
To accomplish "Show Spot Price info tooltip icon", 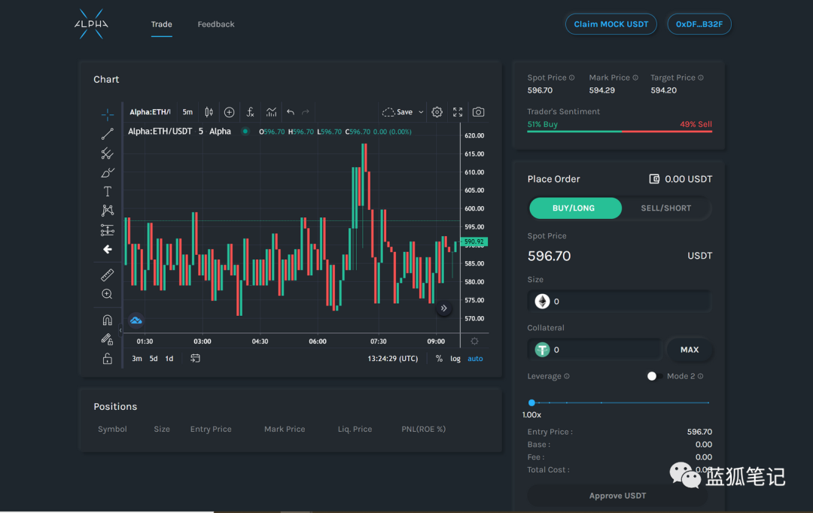I will tap(572, 77).
